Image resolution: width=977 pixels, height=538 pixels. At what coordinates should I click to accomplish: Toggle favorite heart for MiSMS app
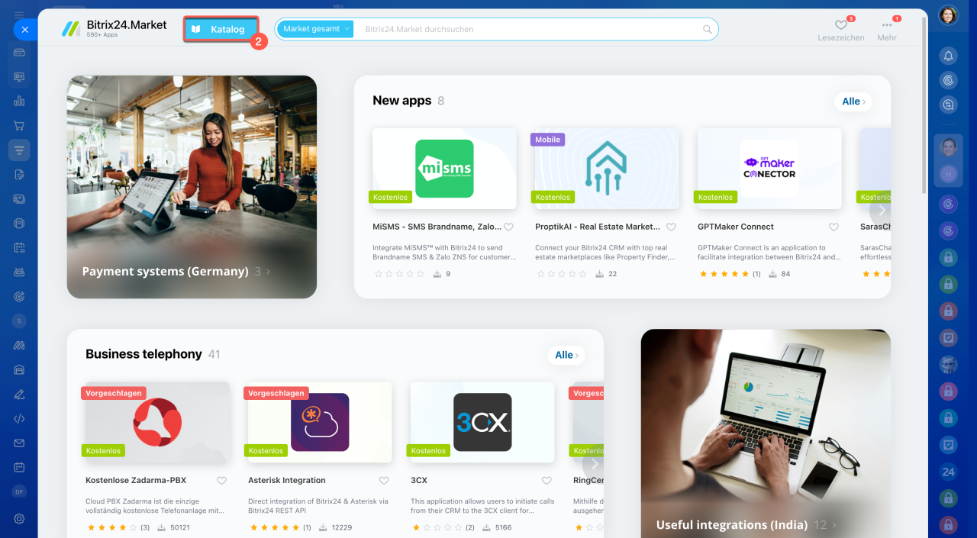(x=508, y=227)
